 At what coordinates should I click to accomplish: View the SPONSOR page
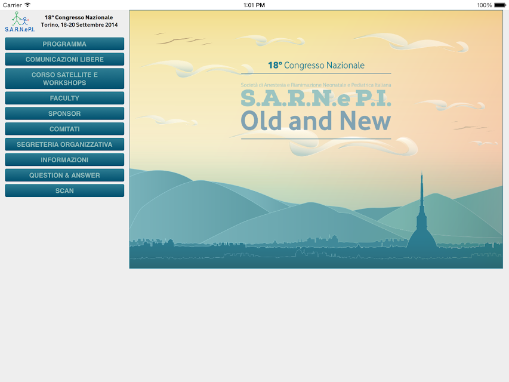64,113
